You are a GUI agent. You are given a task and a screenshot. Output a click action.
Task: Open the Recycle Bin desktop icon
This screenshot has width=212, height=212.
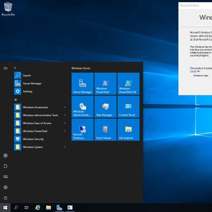click(8, 9)
